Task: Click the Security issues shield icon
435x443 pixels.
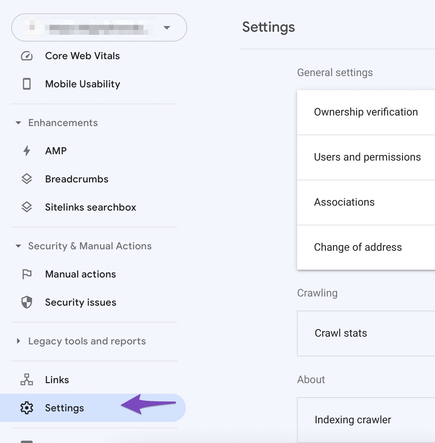Action: pos(26,302)
